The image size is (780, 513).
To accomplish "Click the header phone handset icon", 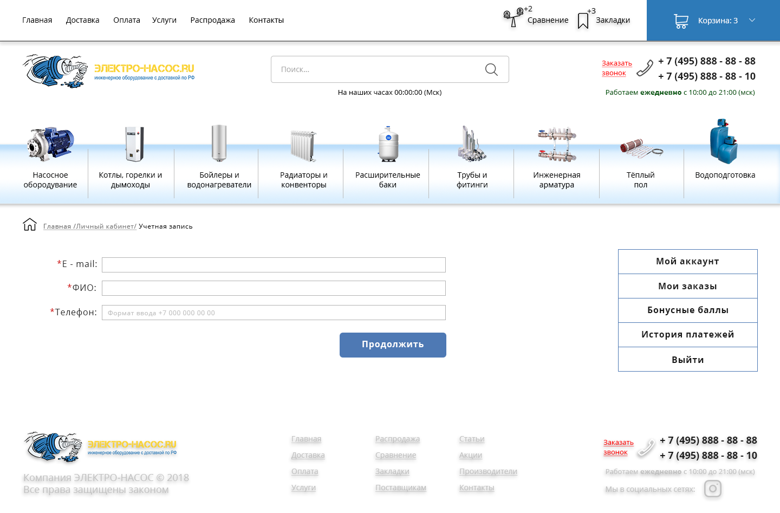I will pyautogui.click(x=645, y=68).
